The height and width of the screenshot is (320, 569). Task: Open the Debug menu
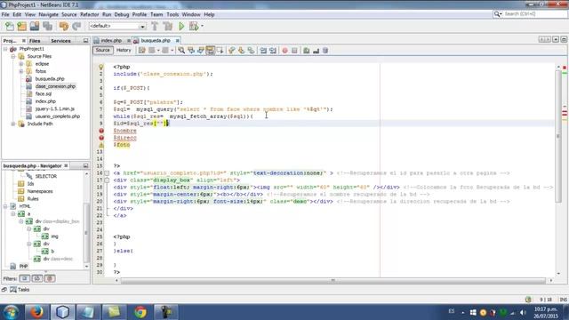click(x=122, y=14)
